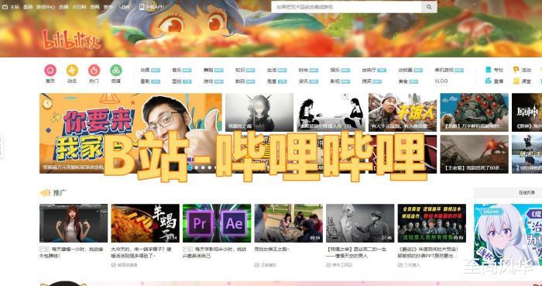Image resolution: width=542 pixels, height=286 pixels.
Task: Open 番剧 in the top navigation bar
Action: tap(28, 7)
